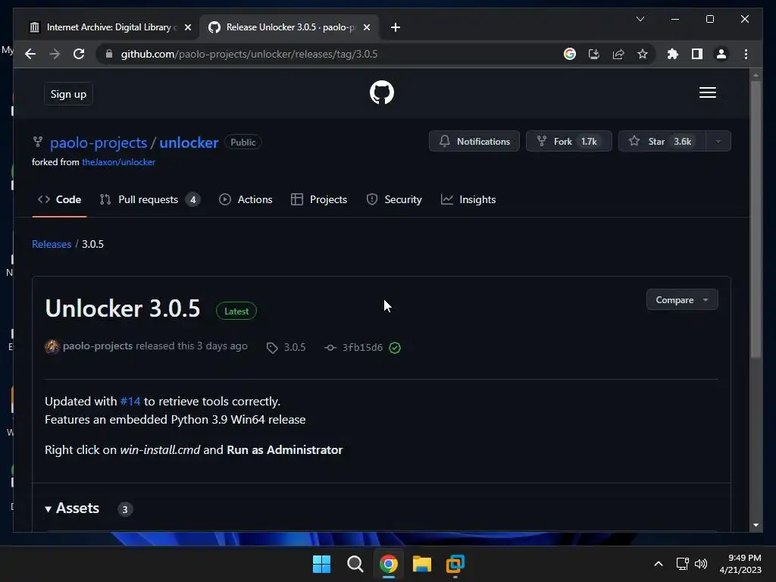The height and width of the screenshot is (582, 776).
Task: Open the VMware taskbar icon
Action: (x=455, y=564)
